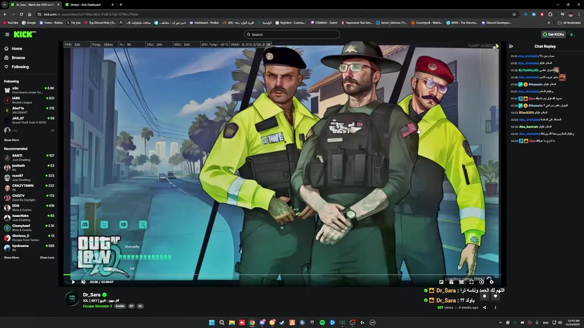Viewport: 584px width, 328px height.
Task: Click the Arabic language tag
Action: point(120,306)
